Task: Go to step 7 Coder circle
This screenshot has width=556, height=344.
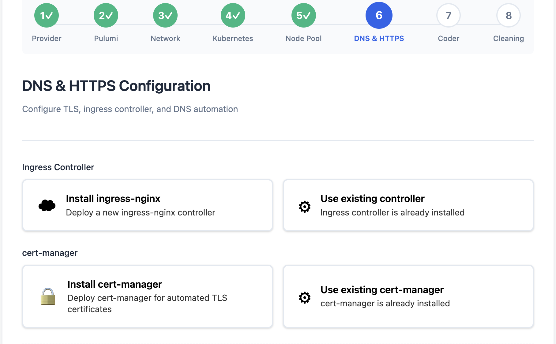Action: click(x=449, y=15)
